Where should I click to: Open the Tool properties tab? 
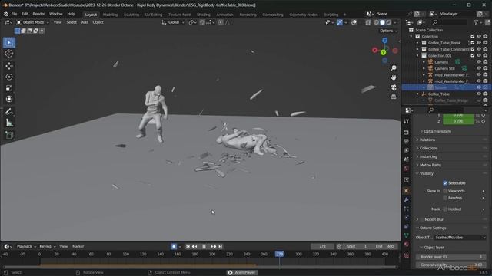(407, 121)
